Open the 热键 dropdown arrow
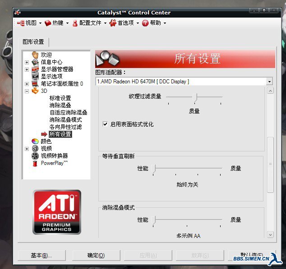This screenshot has height=269, width=286. 67,23
